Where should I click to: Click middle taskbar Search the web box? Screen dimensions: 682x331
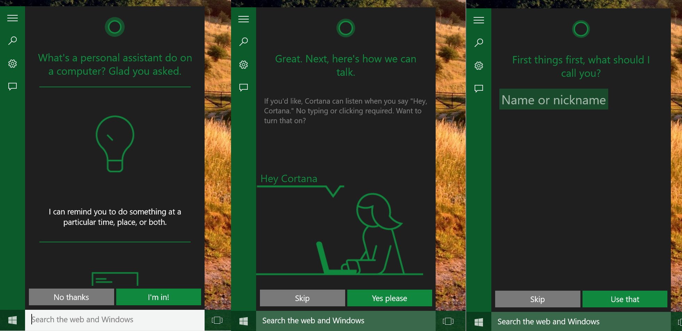(346, 321)
